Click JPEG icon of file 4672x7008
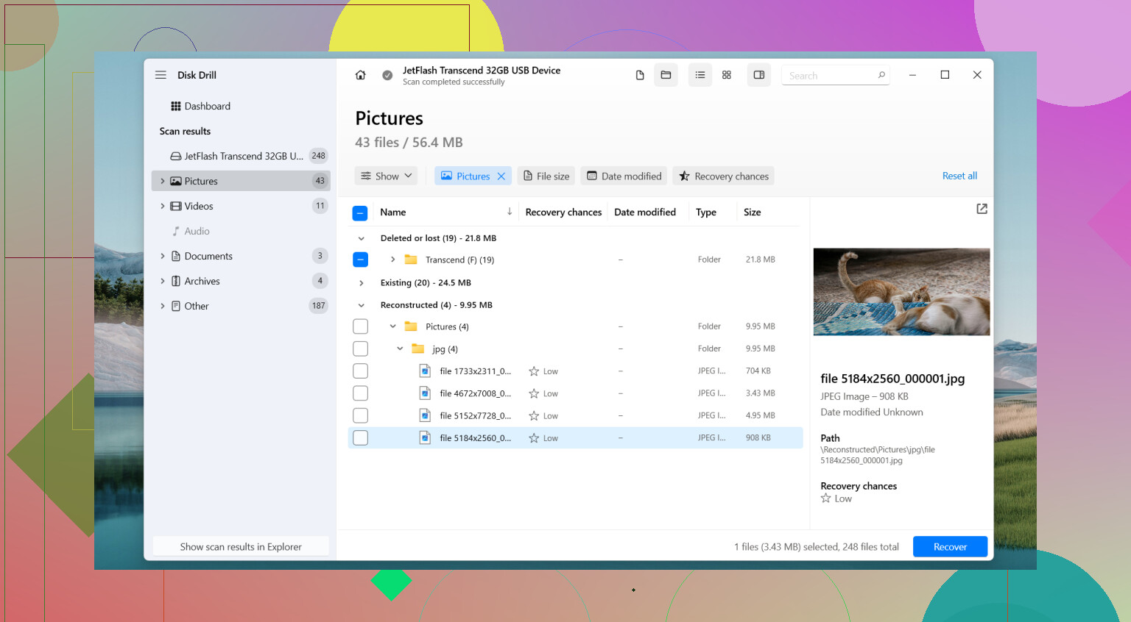Image resolution: width=1131 pixels, height=622 pixels. coord(425,393)
